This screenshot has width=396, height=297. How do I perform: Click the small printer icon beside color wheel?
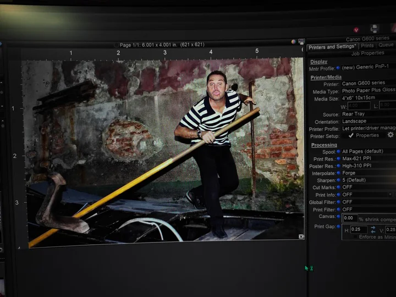click(x=301, y=41)
